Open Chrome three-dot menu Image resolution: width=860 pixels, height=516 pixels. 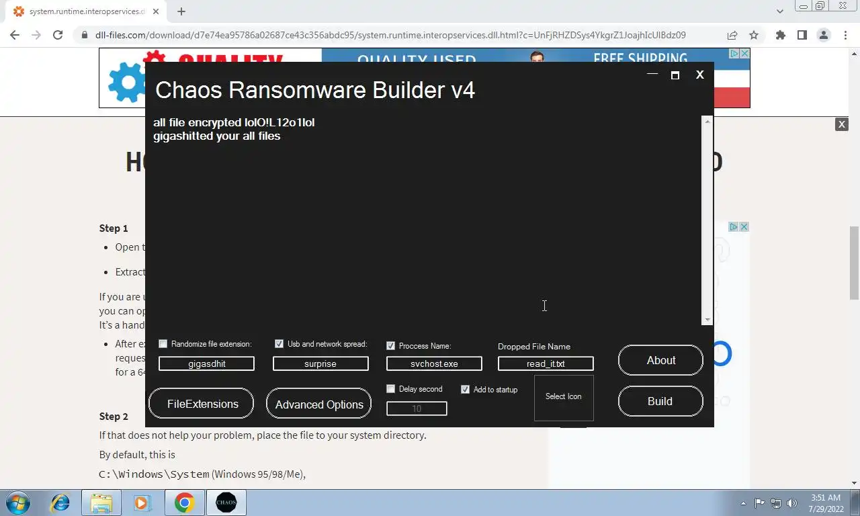coord(845,35)
